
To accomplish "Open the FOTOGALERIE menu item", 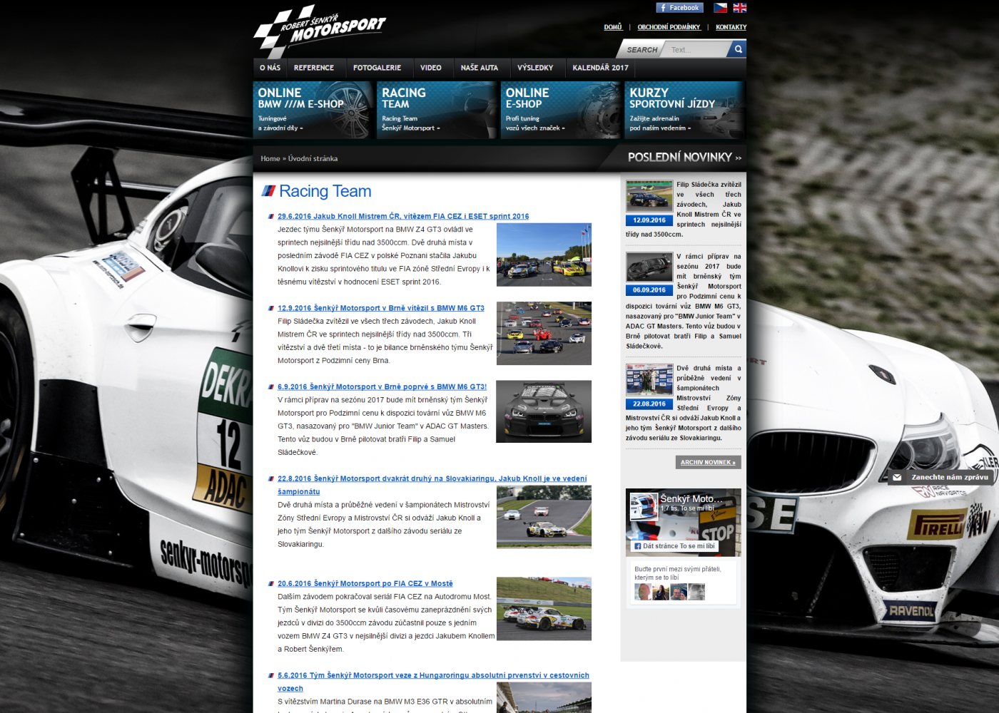I will [x=377, y=68].
